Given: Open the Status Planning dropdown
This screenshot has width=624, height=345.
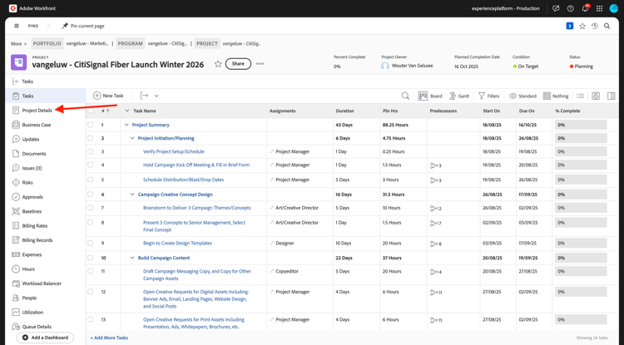Looking at the screenshot, I should 582,67.
